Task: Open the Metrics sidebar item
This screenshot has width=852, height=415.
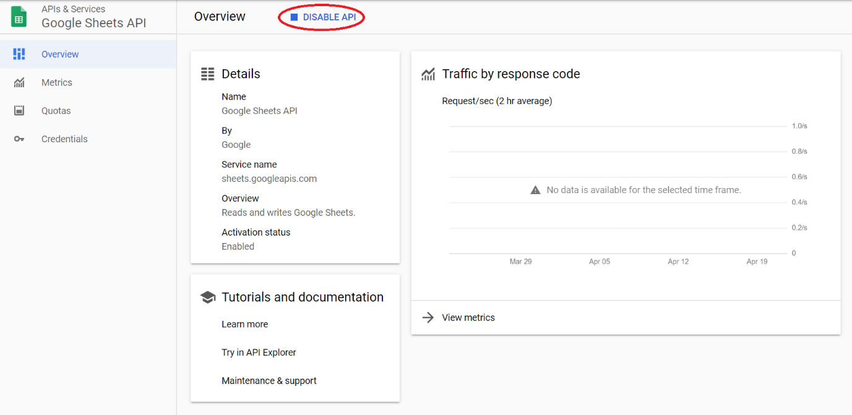Action: tap(88, 82)
